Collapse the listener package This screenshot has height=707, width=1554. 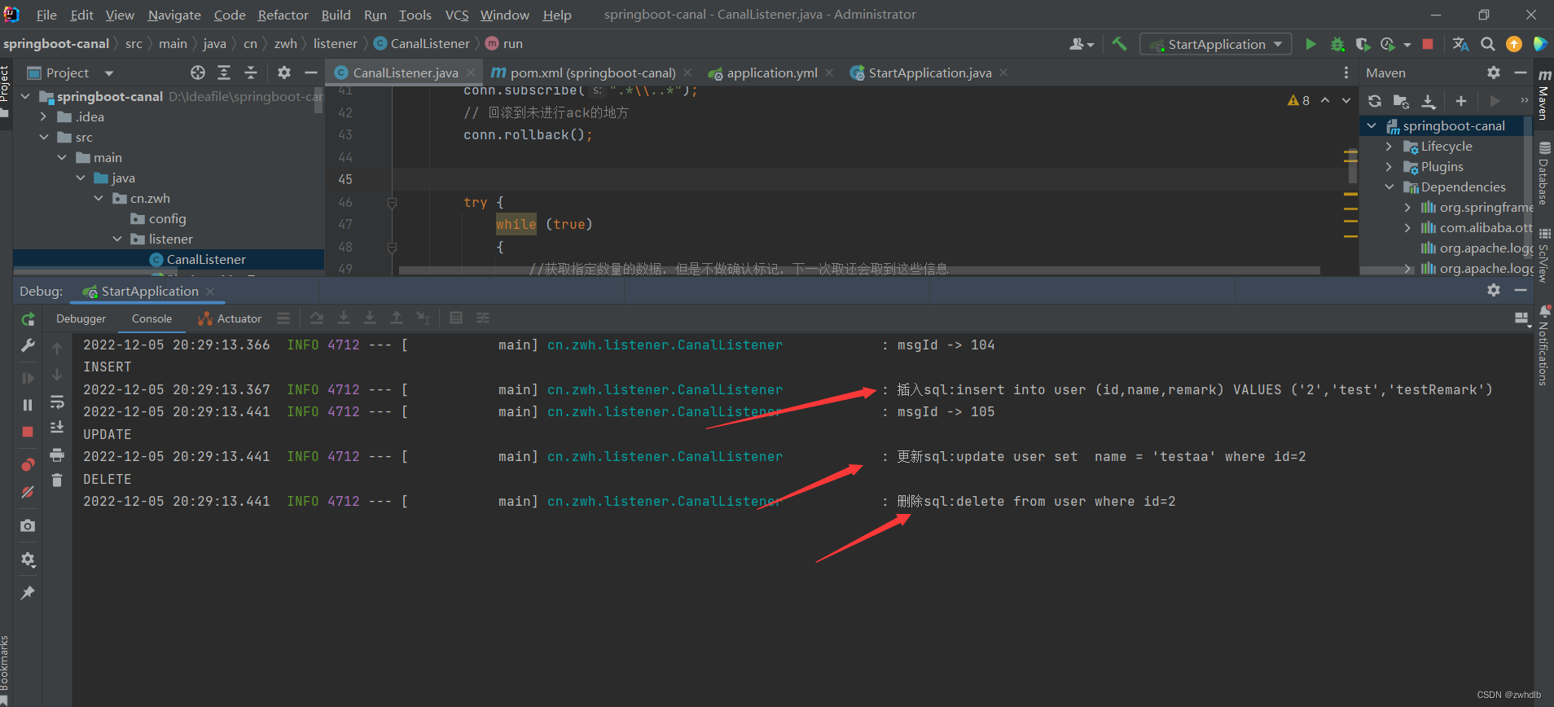117,239
